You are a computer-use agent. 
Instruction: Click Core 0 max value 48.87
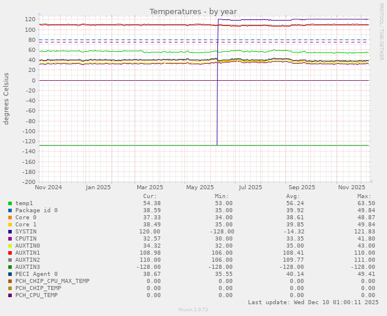coord(366,218)
